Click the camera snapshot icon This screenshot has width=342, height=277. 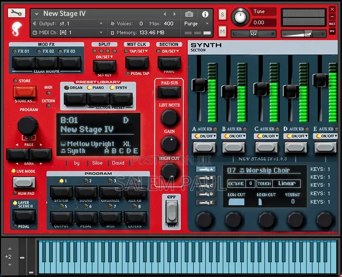(189, 14)
